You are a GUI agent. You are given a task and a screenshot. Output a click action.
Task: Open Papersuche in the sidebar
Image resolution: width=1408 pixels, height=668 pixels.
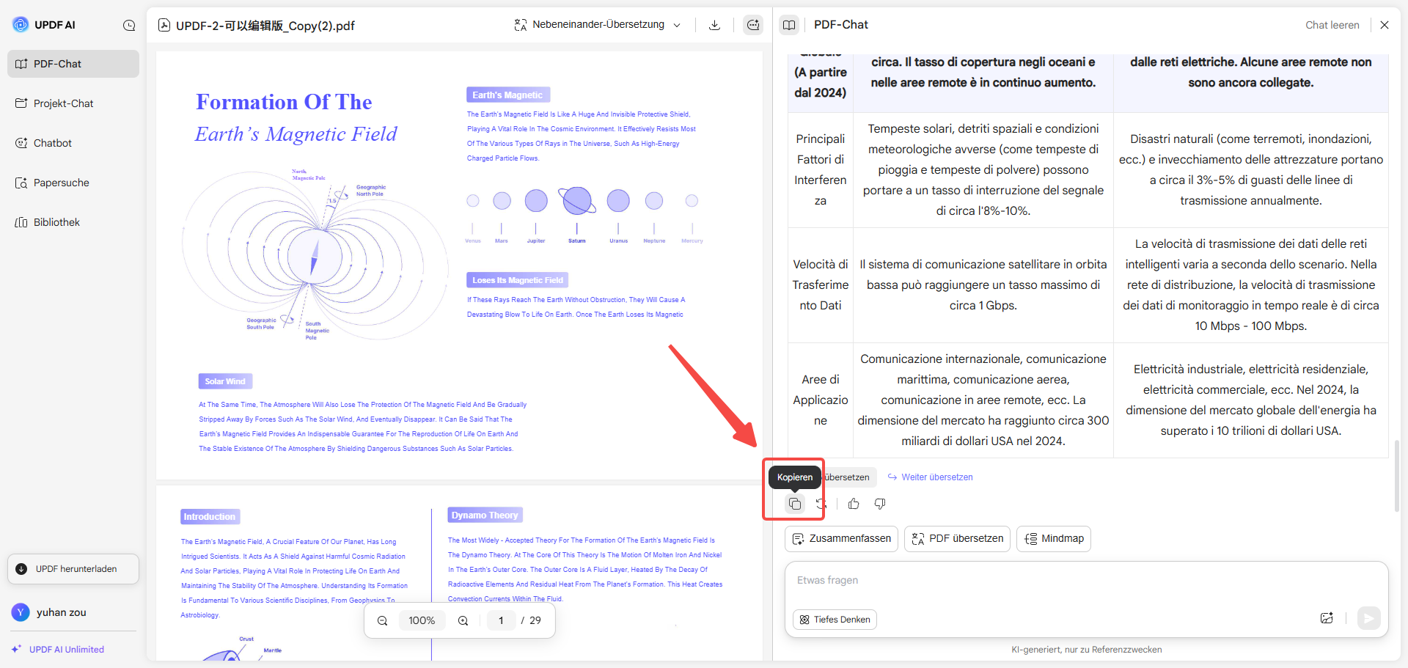click(x=73, y=183)
